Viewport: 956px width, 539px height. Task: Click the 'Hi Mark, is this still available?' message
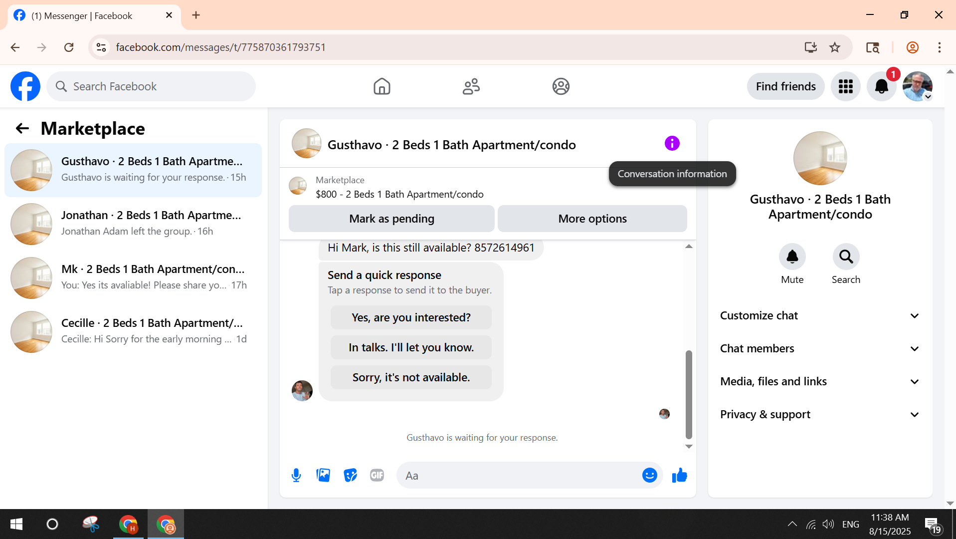431,248
